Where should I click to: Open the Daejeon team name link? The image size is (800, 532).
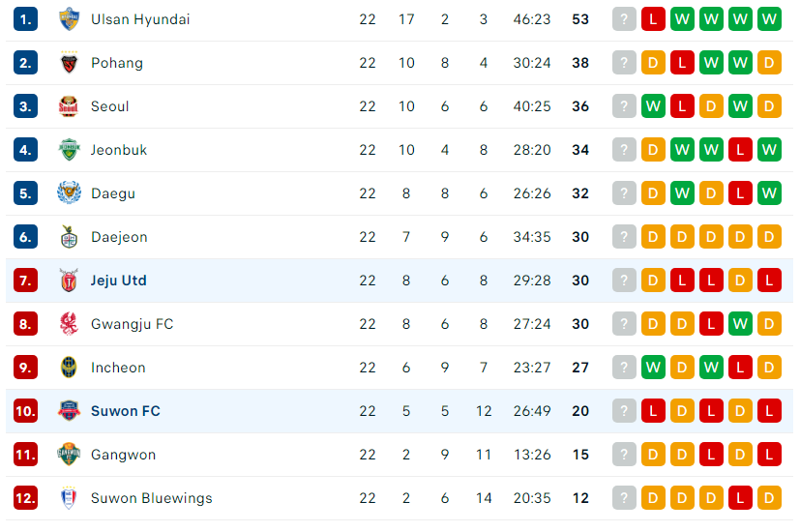pyautogui.click(x=119, y=237)
